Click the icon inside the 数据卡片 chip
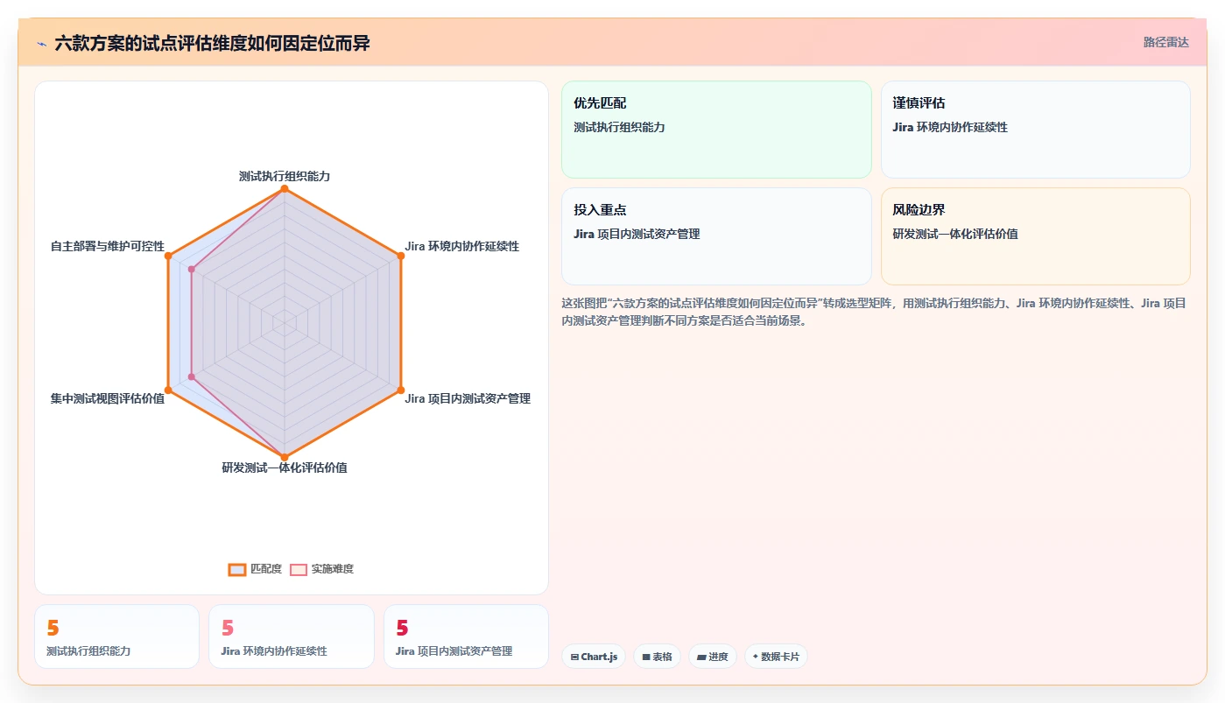The height and width of the screenshot is (703, 1225). 756,657
